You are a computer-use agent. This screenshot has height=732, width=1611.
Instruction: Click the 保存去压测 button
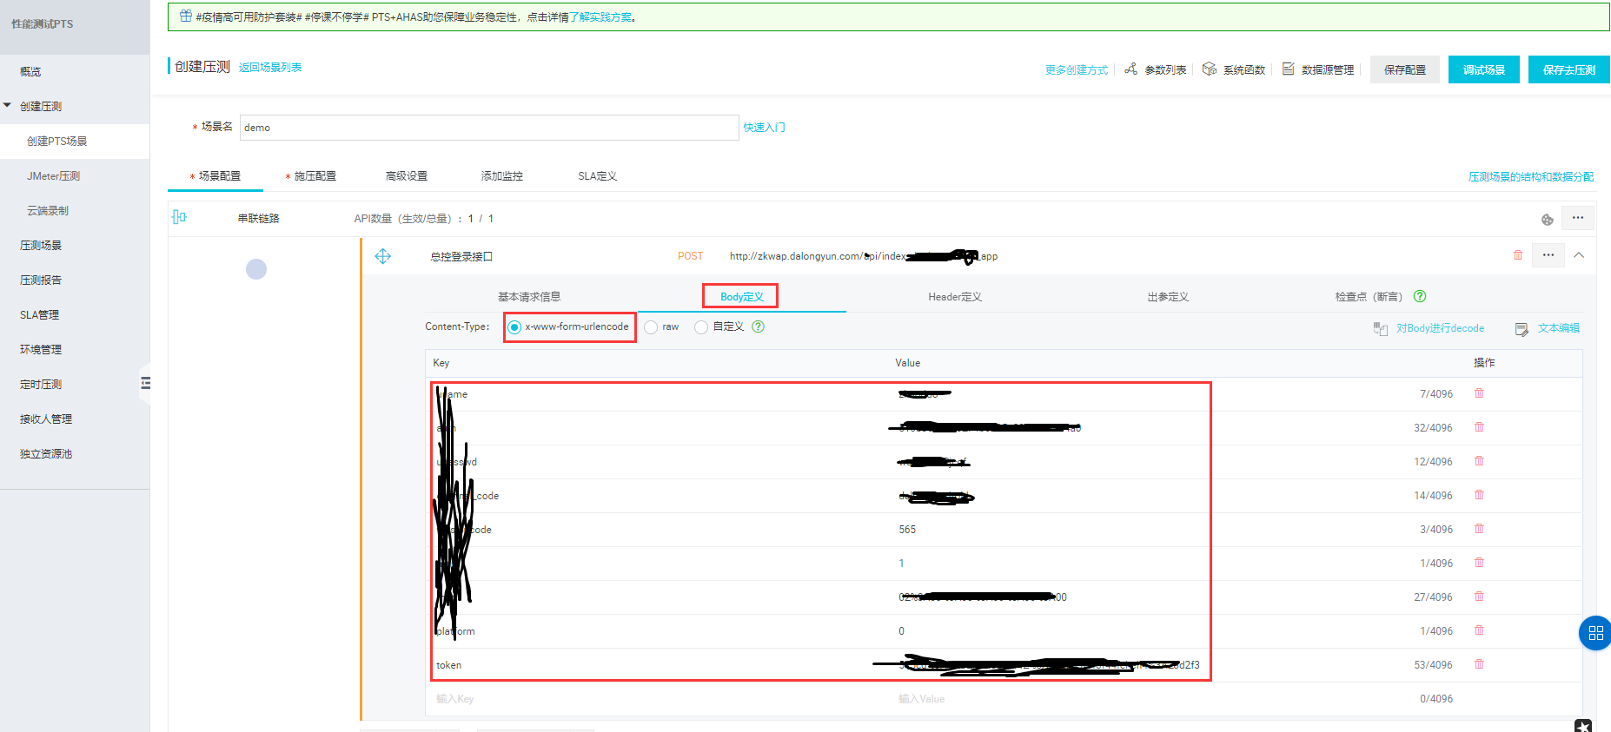tap(1568, 69)
